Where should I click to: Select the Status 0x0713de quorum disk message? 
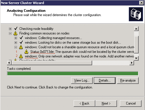82,52
